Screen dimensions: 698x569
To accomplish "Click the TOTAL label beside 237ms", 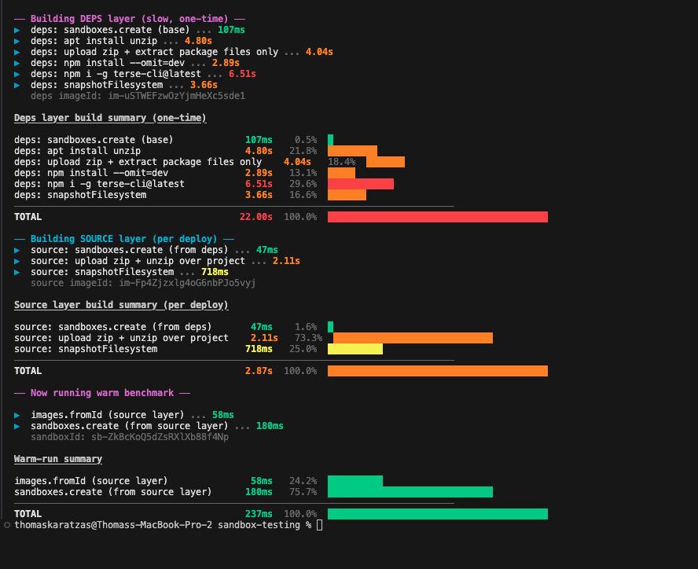I will click(x=28, y=514).
